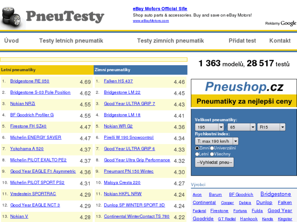Open Dunlop SP WINTER SPORT 3D link
The width and height of the screenshot is (297, 222).
coord(134,205)
